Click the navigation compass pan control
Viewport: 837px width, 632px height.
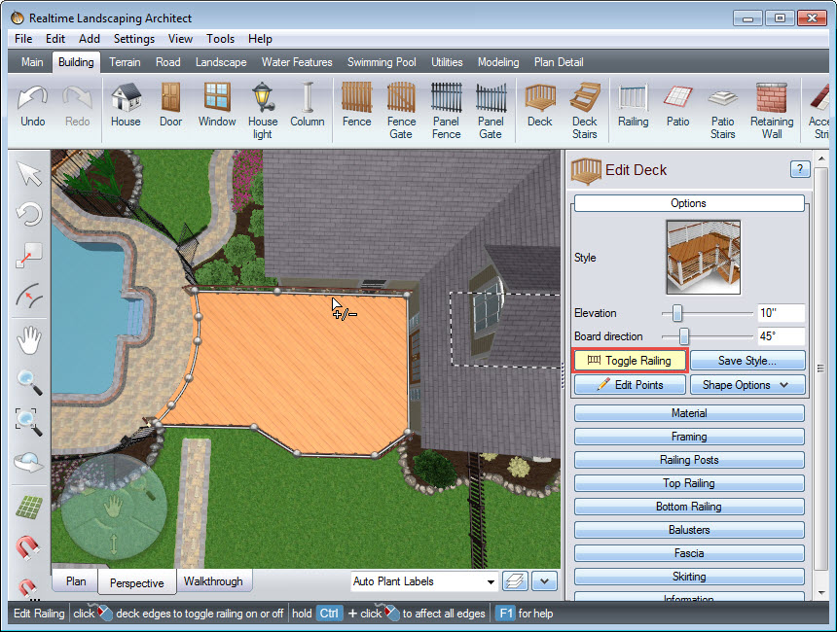(x=113, y=506)
